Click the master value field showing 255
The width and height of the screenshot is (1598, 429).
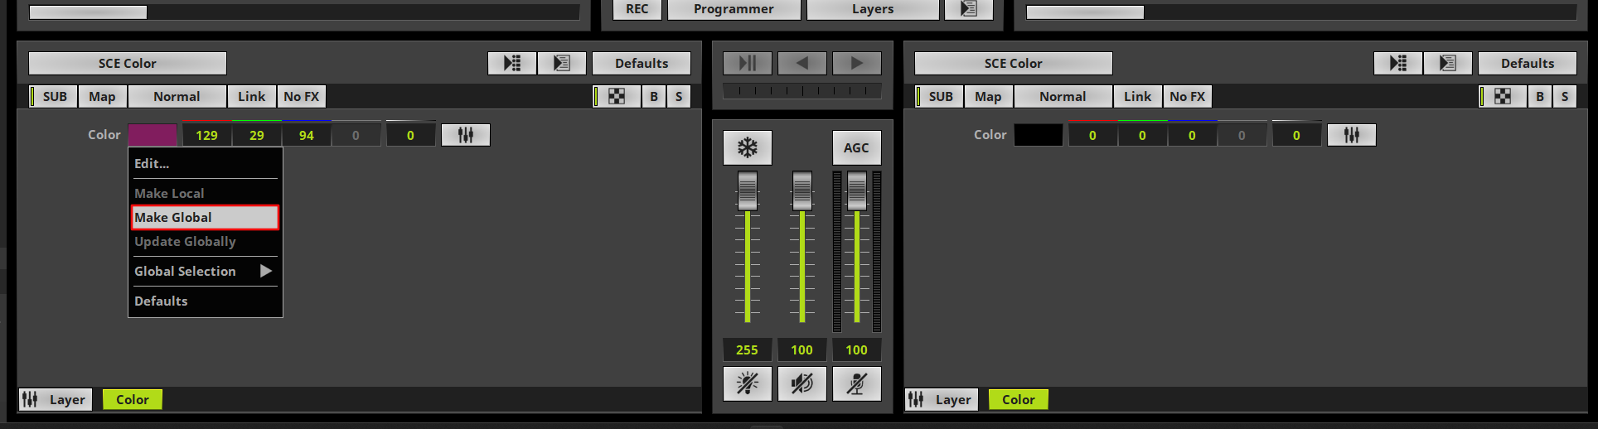click(748, 350)
